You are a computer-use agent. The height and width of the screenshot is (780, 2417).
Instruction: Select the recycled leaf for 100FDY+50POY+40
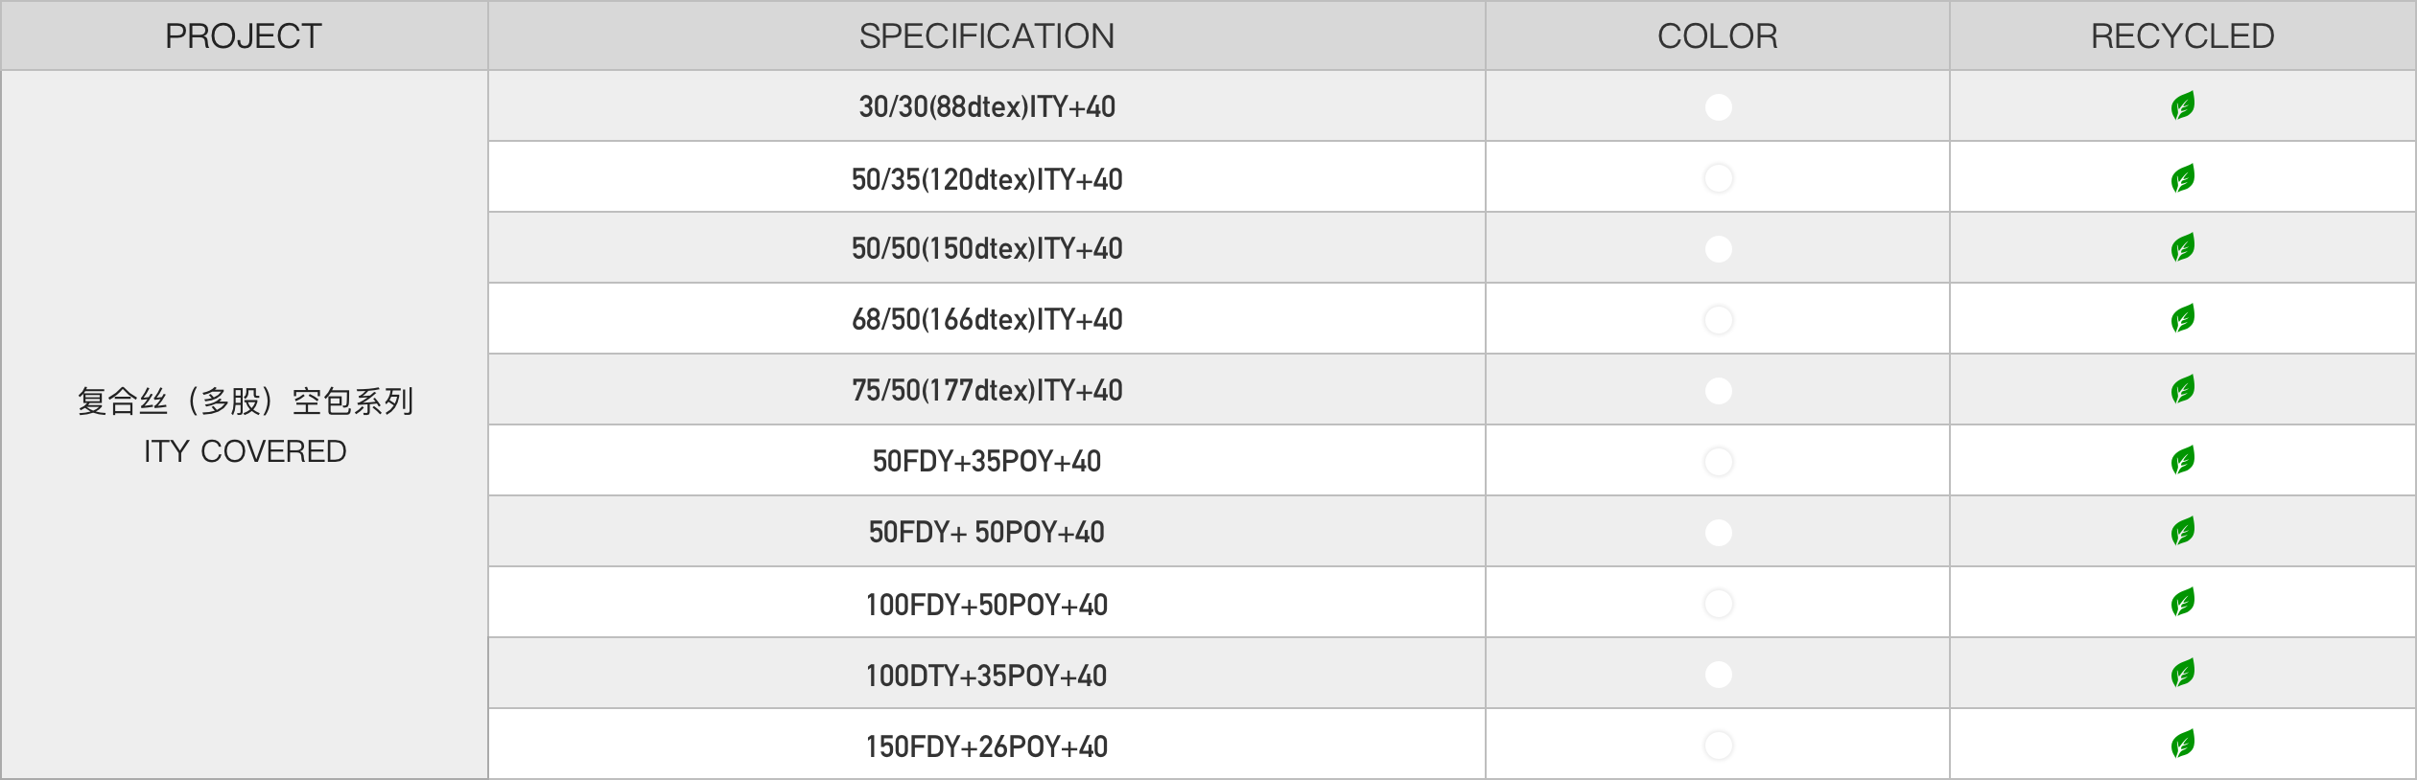click(x=2183, y=602)
